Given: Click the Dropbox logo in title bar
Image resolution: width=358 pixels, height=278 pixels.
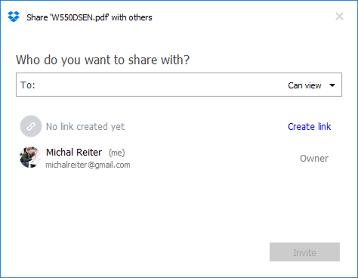Looking at the screenshot, I should 14,17.
